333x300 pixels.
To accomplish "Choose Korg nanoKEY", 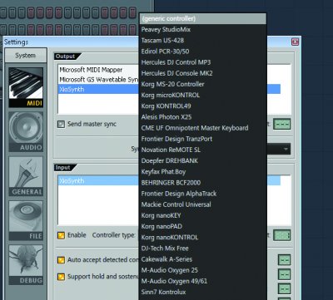I will click(x=202, y=215).
